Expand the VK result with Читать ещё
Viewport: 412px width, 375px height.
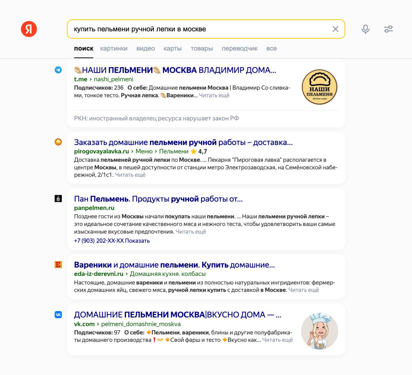(277, 340)
